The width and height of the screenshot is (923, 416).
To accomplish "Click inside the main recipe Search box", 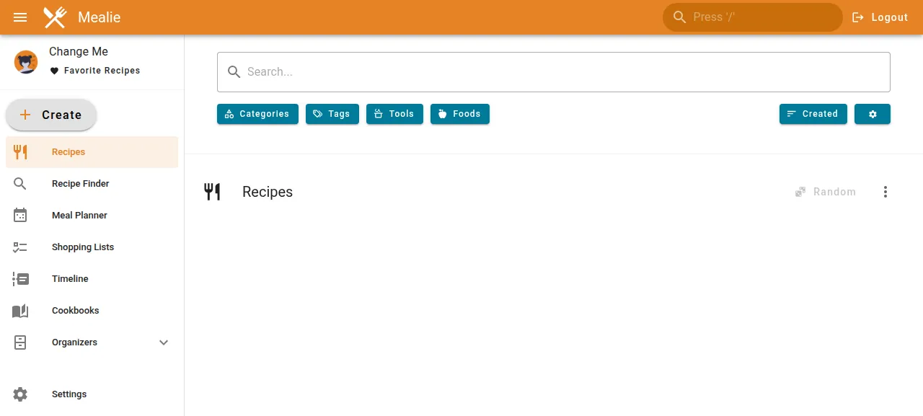I will (x=554, y=72).
